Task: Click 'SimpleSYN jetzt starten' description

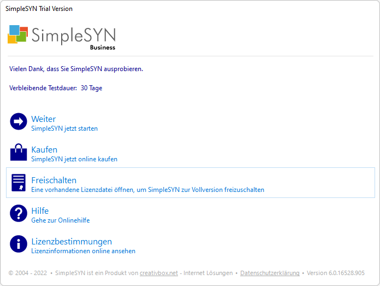Action: click(64, 129)
